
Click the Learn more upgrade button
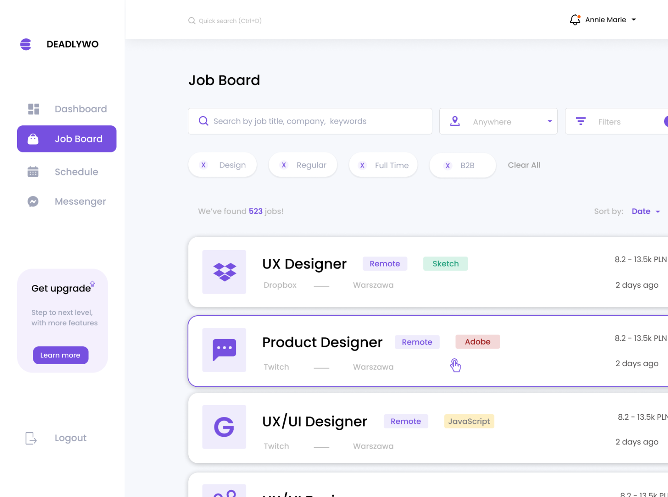point(60,355)
